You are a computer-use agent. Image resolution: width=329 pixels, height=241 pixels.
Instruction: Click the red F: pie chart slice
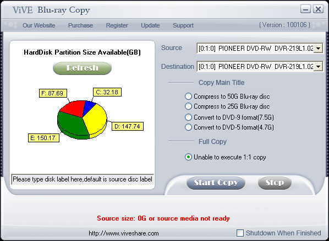coord(73,108)
